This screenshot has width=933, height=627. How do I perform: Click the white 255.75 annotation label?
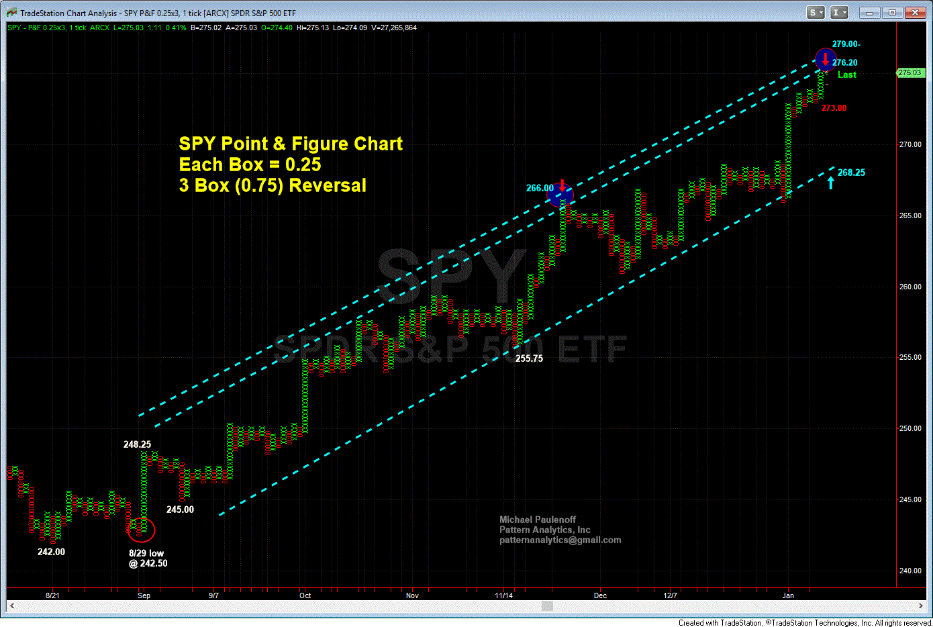529,358
